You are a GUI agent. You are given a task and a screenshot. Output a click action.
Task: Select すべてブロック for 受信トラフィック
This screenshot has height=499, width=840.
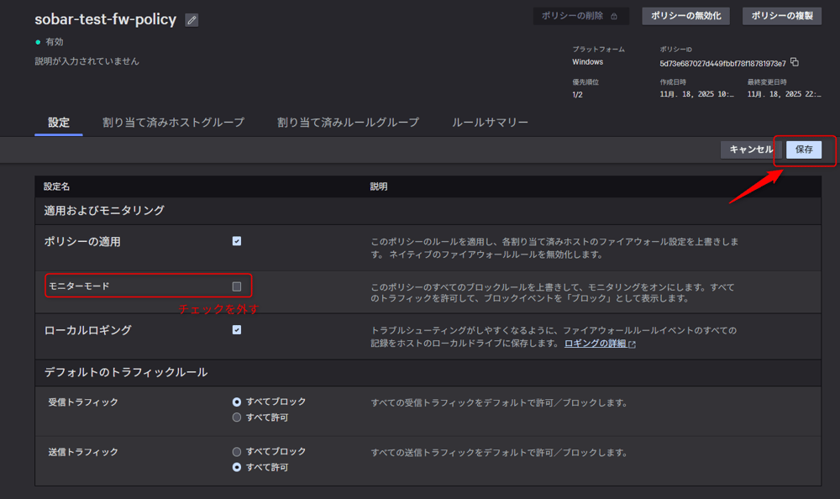pos(237,402)
